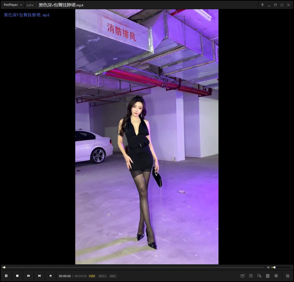Screen dimensions: 294x282
Task: Click the MP4 format label in title bar
Action: pos(30,5)
